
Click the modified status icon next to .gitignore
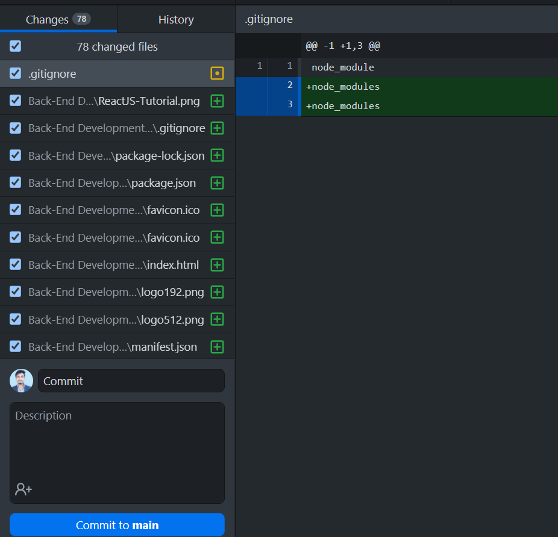point(217,74)
